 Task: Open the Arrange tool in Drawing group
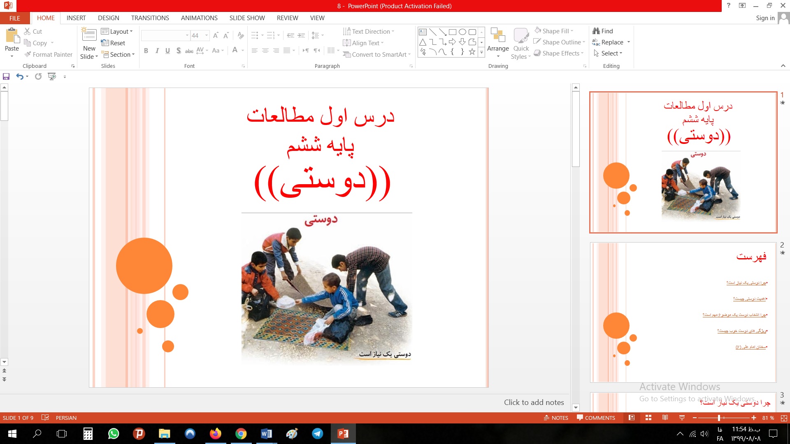(x=498, y=41)
